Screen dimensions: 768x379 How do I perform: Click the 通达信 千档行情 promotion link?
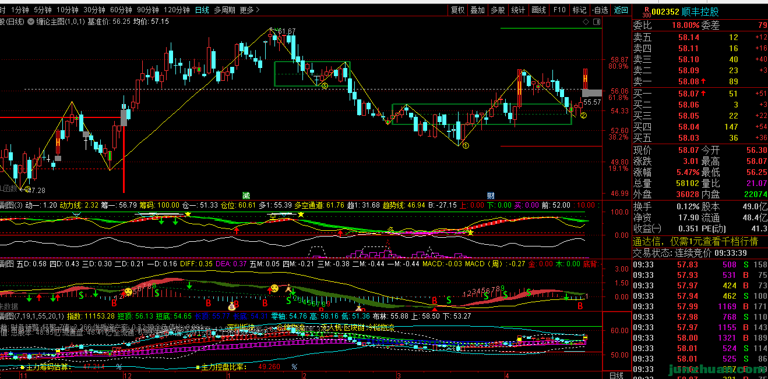[x=696, y=241]
